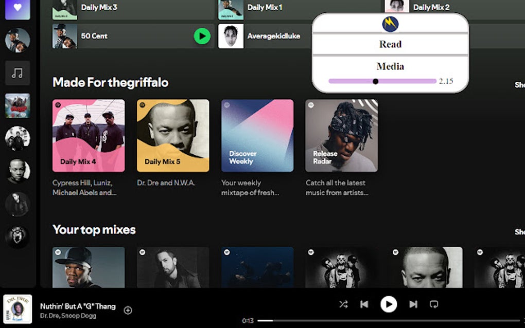Seek using the song progress bar
This screenshot has height=328, width=525.
(x=389, y=321)
